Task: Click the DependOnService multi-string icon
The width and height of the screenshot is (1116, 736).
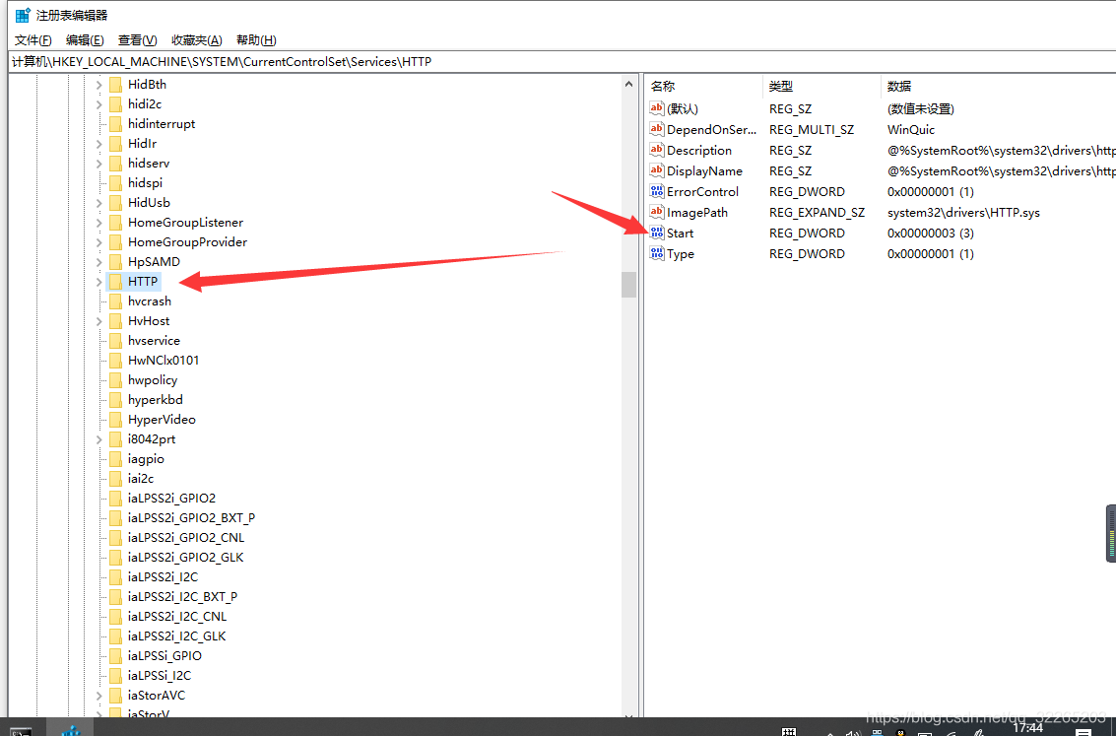Action: point(656,129)
